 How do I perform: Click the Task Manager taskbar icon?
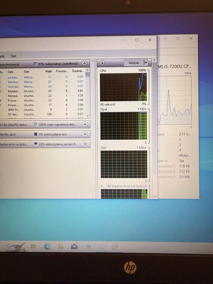(x=101, y=247)
